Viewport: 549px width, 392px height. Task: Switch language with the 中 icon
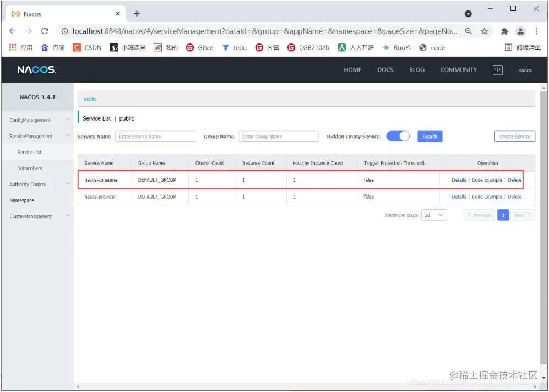498,70
